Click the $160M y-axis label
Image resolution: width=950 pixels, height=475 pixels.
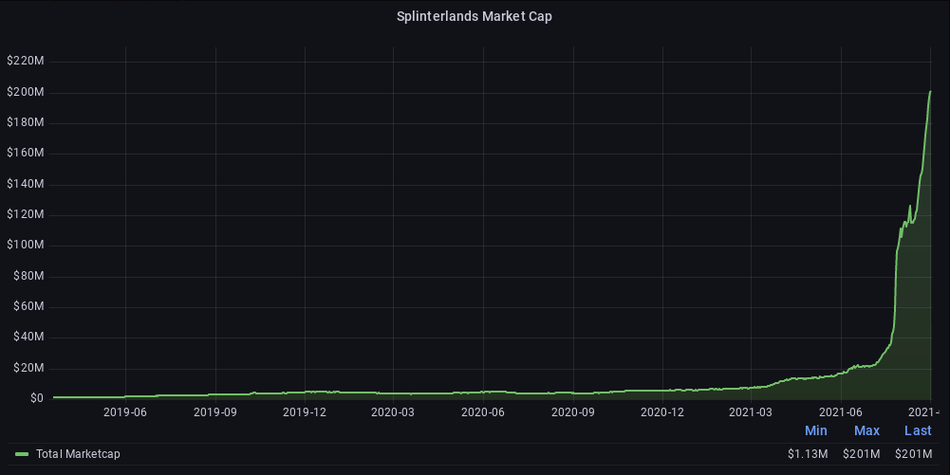[x=26, y=153]
